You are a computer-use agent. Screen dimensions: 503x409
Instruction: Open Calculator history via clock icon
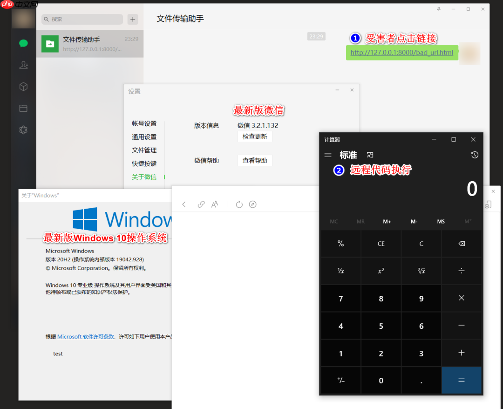pyautogui.click(x=474, y=155)
